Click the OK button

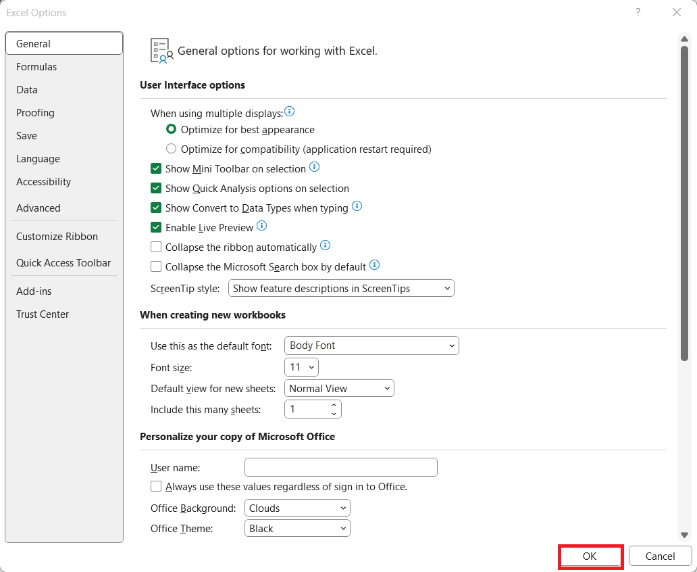[590, 556]
